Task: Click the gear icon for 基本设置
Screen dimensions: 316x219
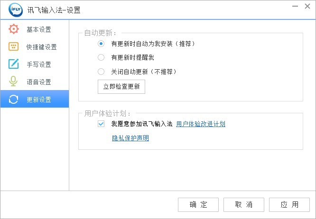Action: (14, 29)
